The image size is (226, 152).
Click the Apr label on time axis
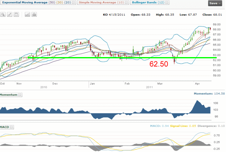(197, 84)
